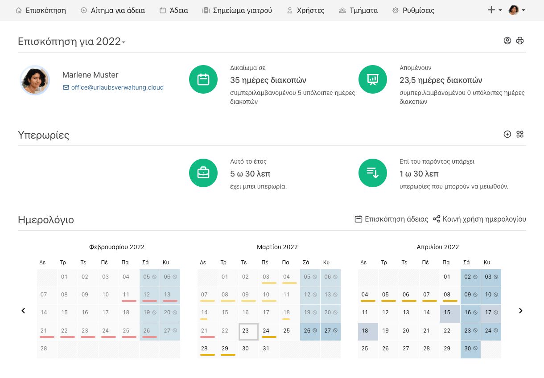Select 11 February 2022 in calendar

(129, 296)
